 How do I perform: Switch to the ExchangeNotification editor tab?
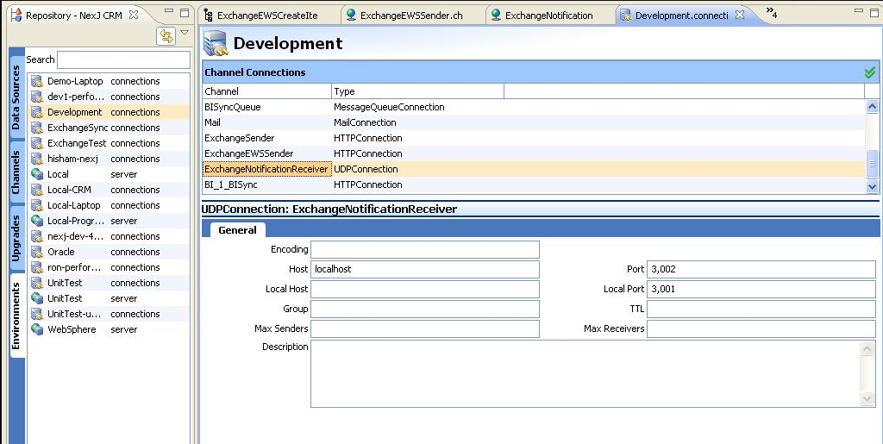(548, 16)
